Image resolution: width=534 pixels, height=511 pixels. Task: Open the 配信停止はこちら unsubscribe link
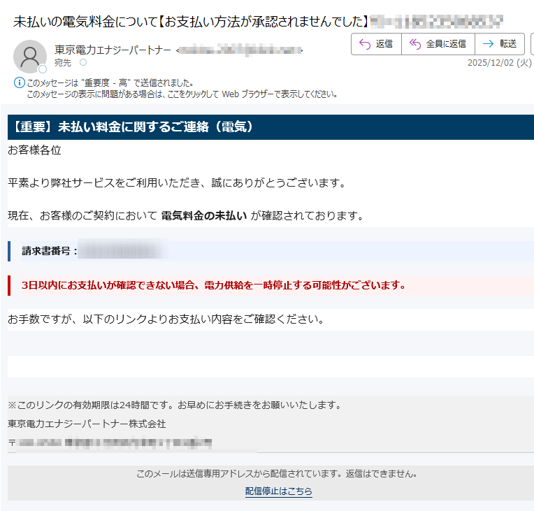278,491
